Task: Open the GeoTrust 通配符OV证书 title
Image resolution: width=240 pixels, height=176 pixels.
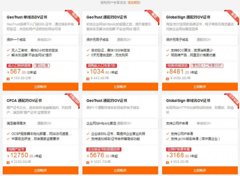Action: pyautogui.click(x=107, y=101)
